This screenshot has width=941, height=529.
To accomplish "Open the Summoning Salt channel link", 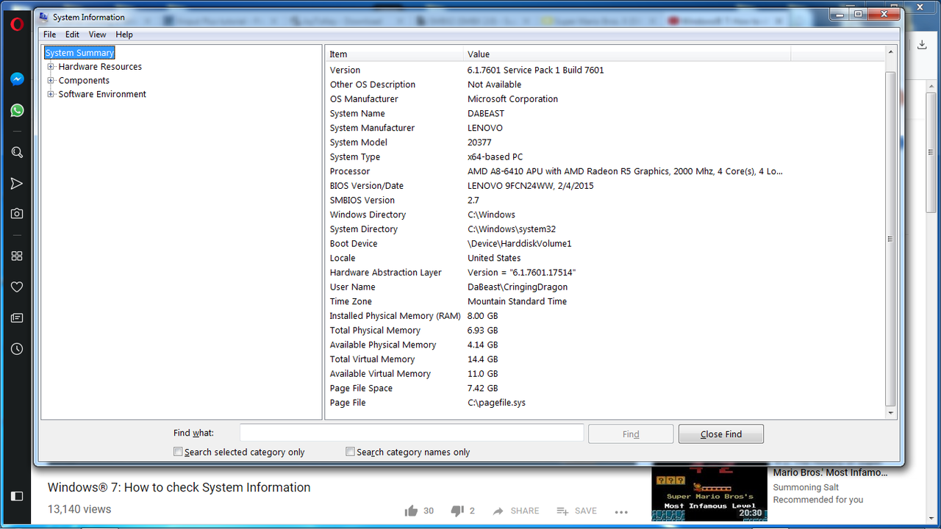I will click(x=806, y=487).
